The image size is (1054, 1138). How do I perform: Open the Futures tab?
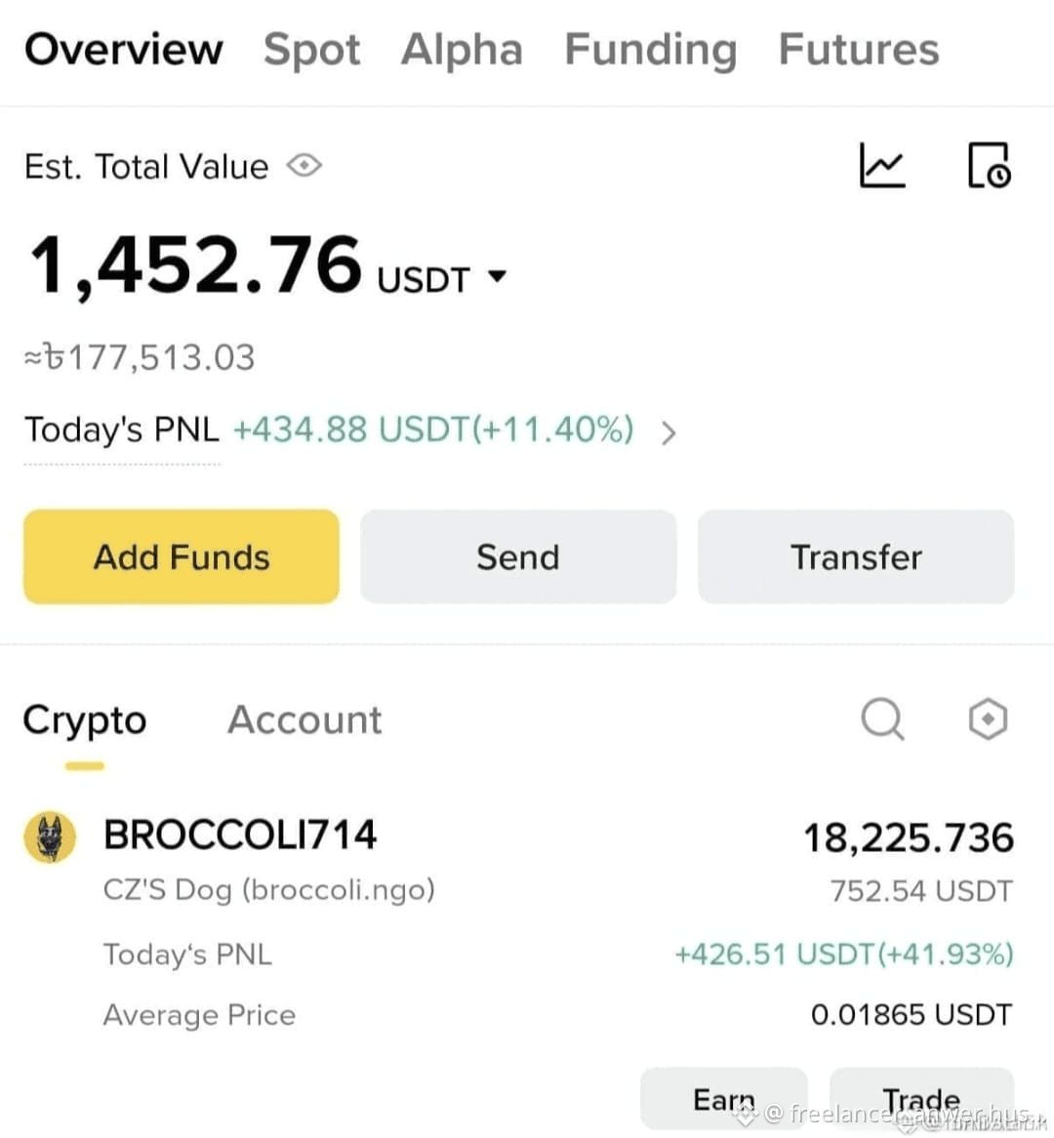(x=859, y=50)
